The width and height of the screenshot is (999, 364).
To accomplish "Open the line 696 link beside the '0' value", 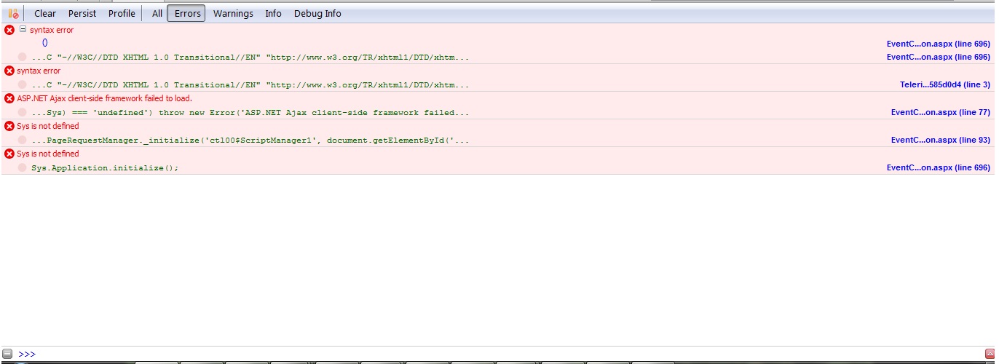I will pyautogui.click(x=939, y=44).
